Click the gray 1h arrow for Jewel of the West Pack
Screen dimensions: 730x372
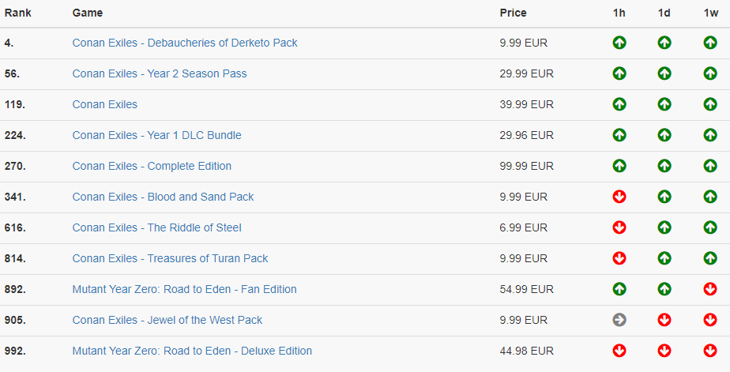[619, 320]
